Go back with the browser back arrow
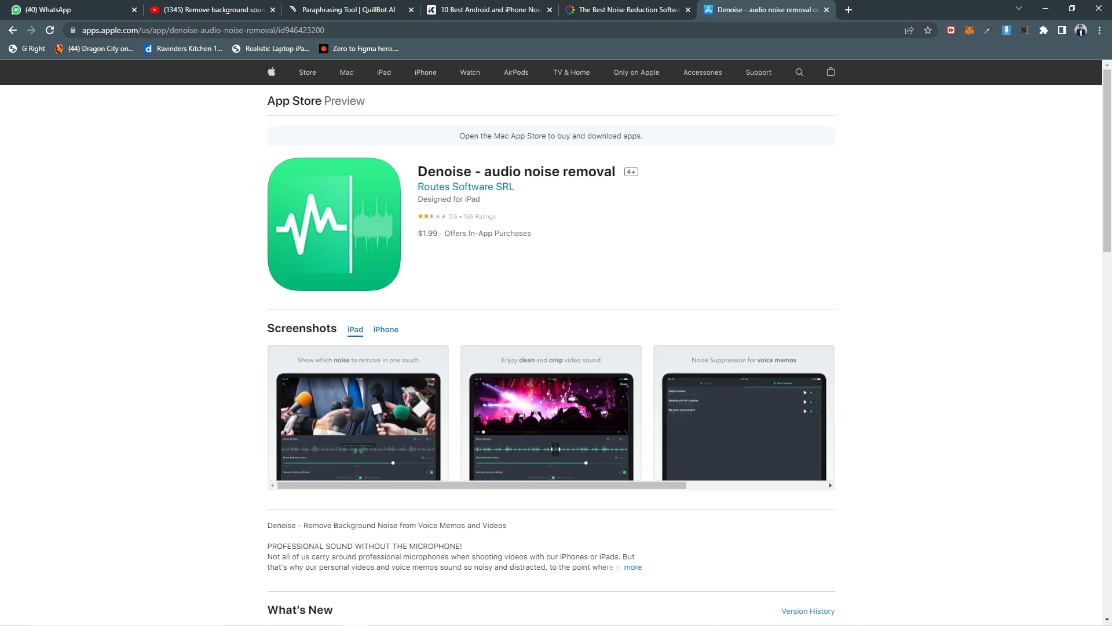Screen dimensions: 1112x626 [x=13, y=30]
